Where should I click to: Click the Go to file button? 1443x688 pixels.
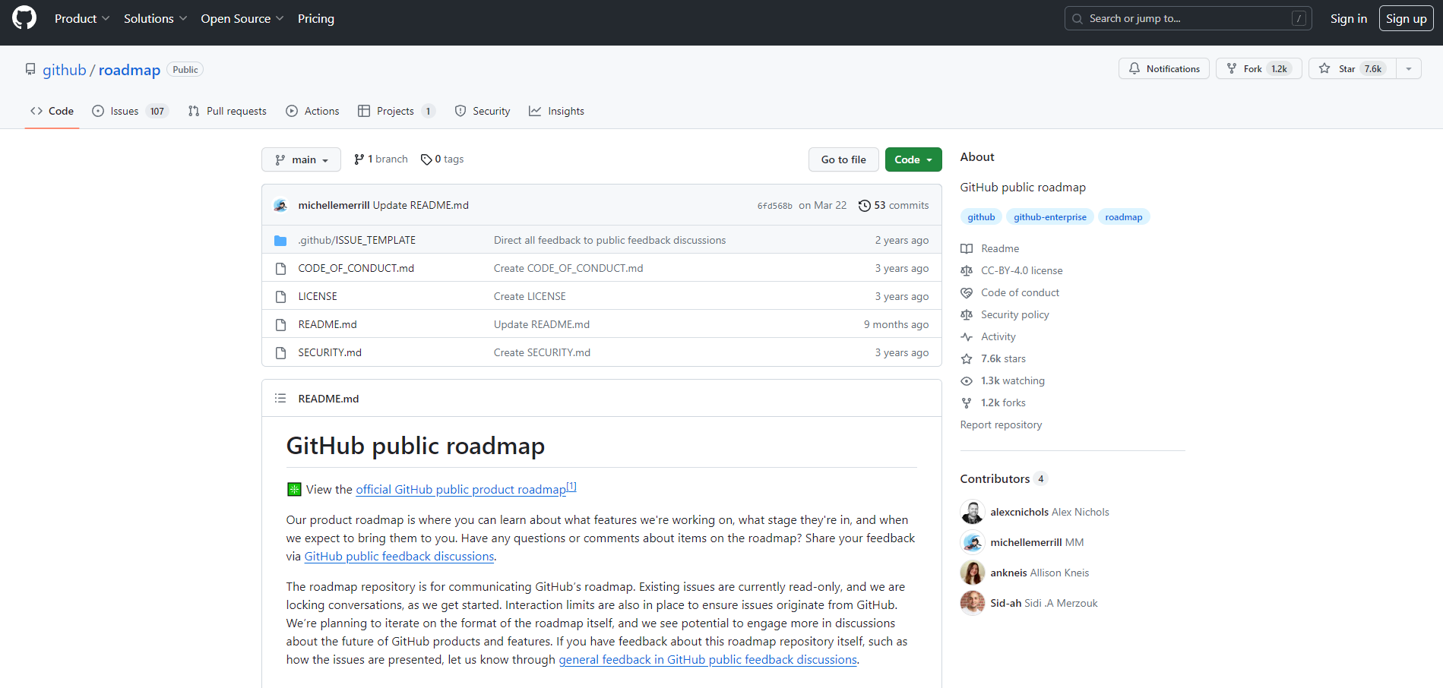click(x=843, y=159)
